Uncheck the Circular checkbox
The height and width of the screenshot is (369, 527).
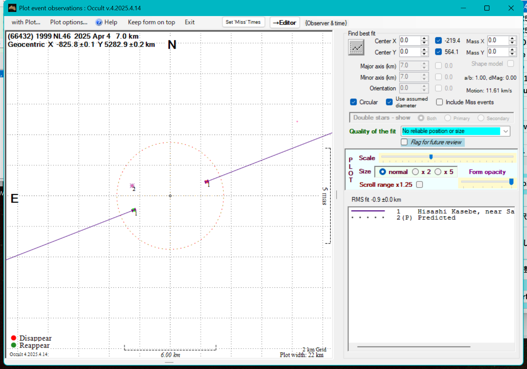(353, 102)
